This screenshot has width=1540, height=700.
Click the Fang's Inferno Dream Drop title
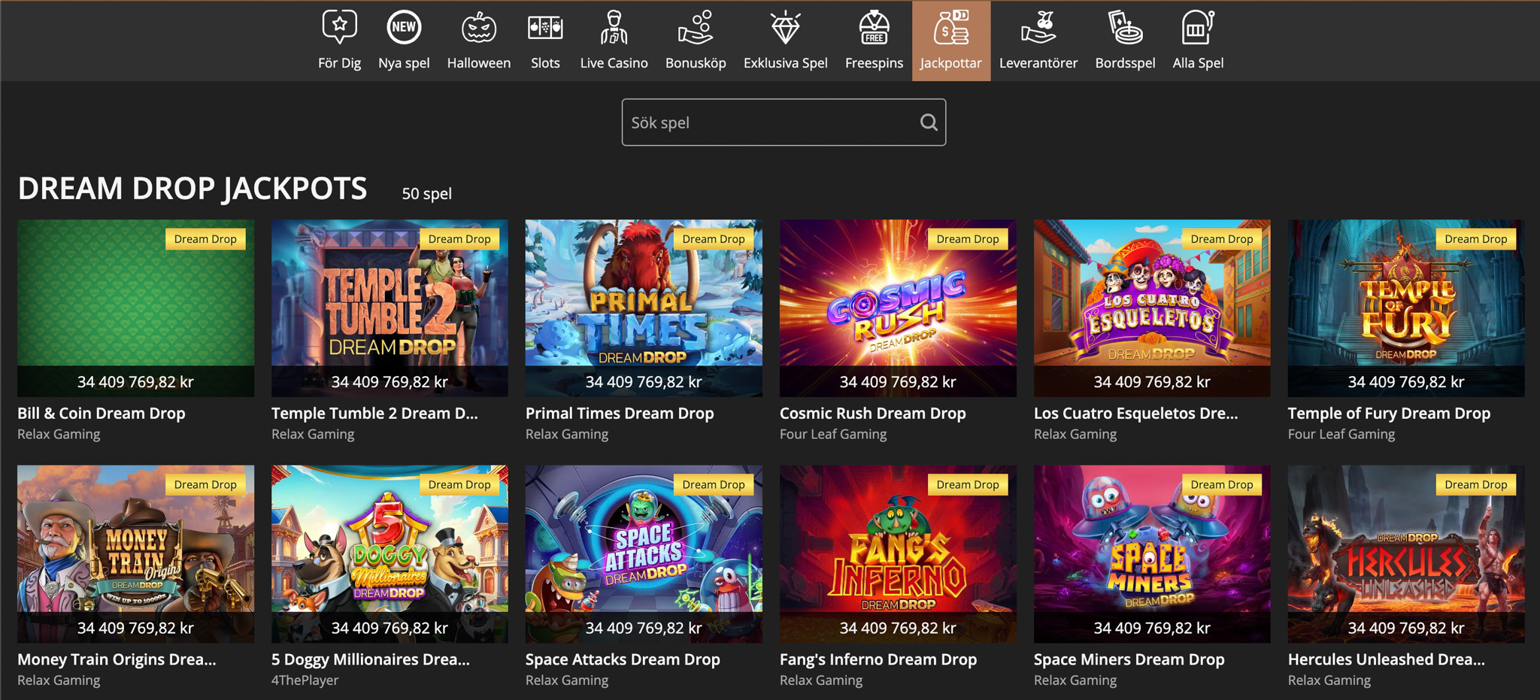pos(878,659)
